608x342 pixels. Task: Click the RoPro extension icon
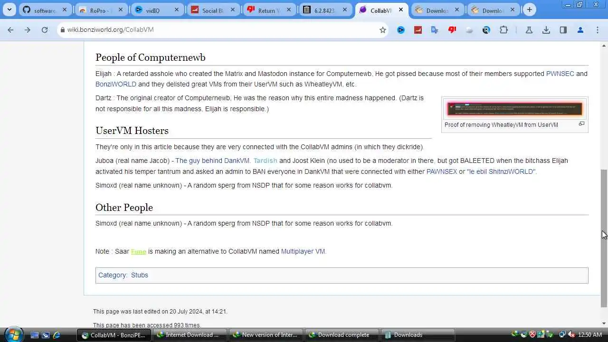(486, 29)
